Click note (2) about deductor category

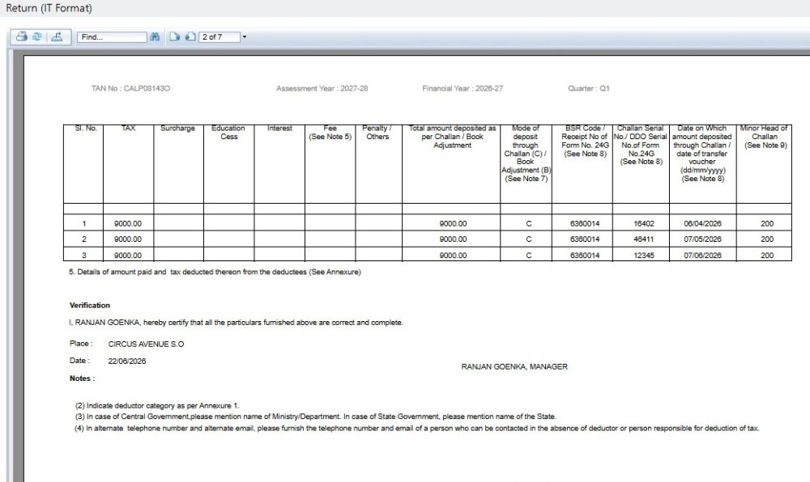click(x=157, y=406)
